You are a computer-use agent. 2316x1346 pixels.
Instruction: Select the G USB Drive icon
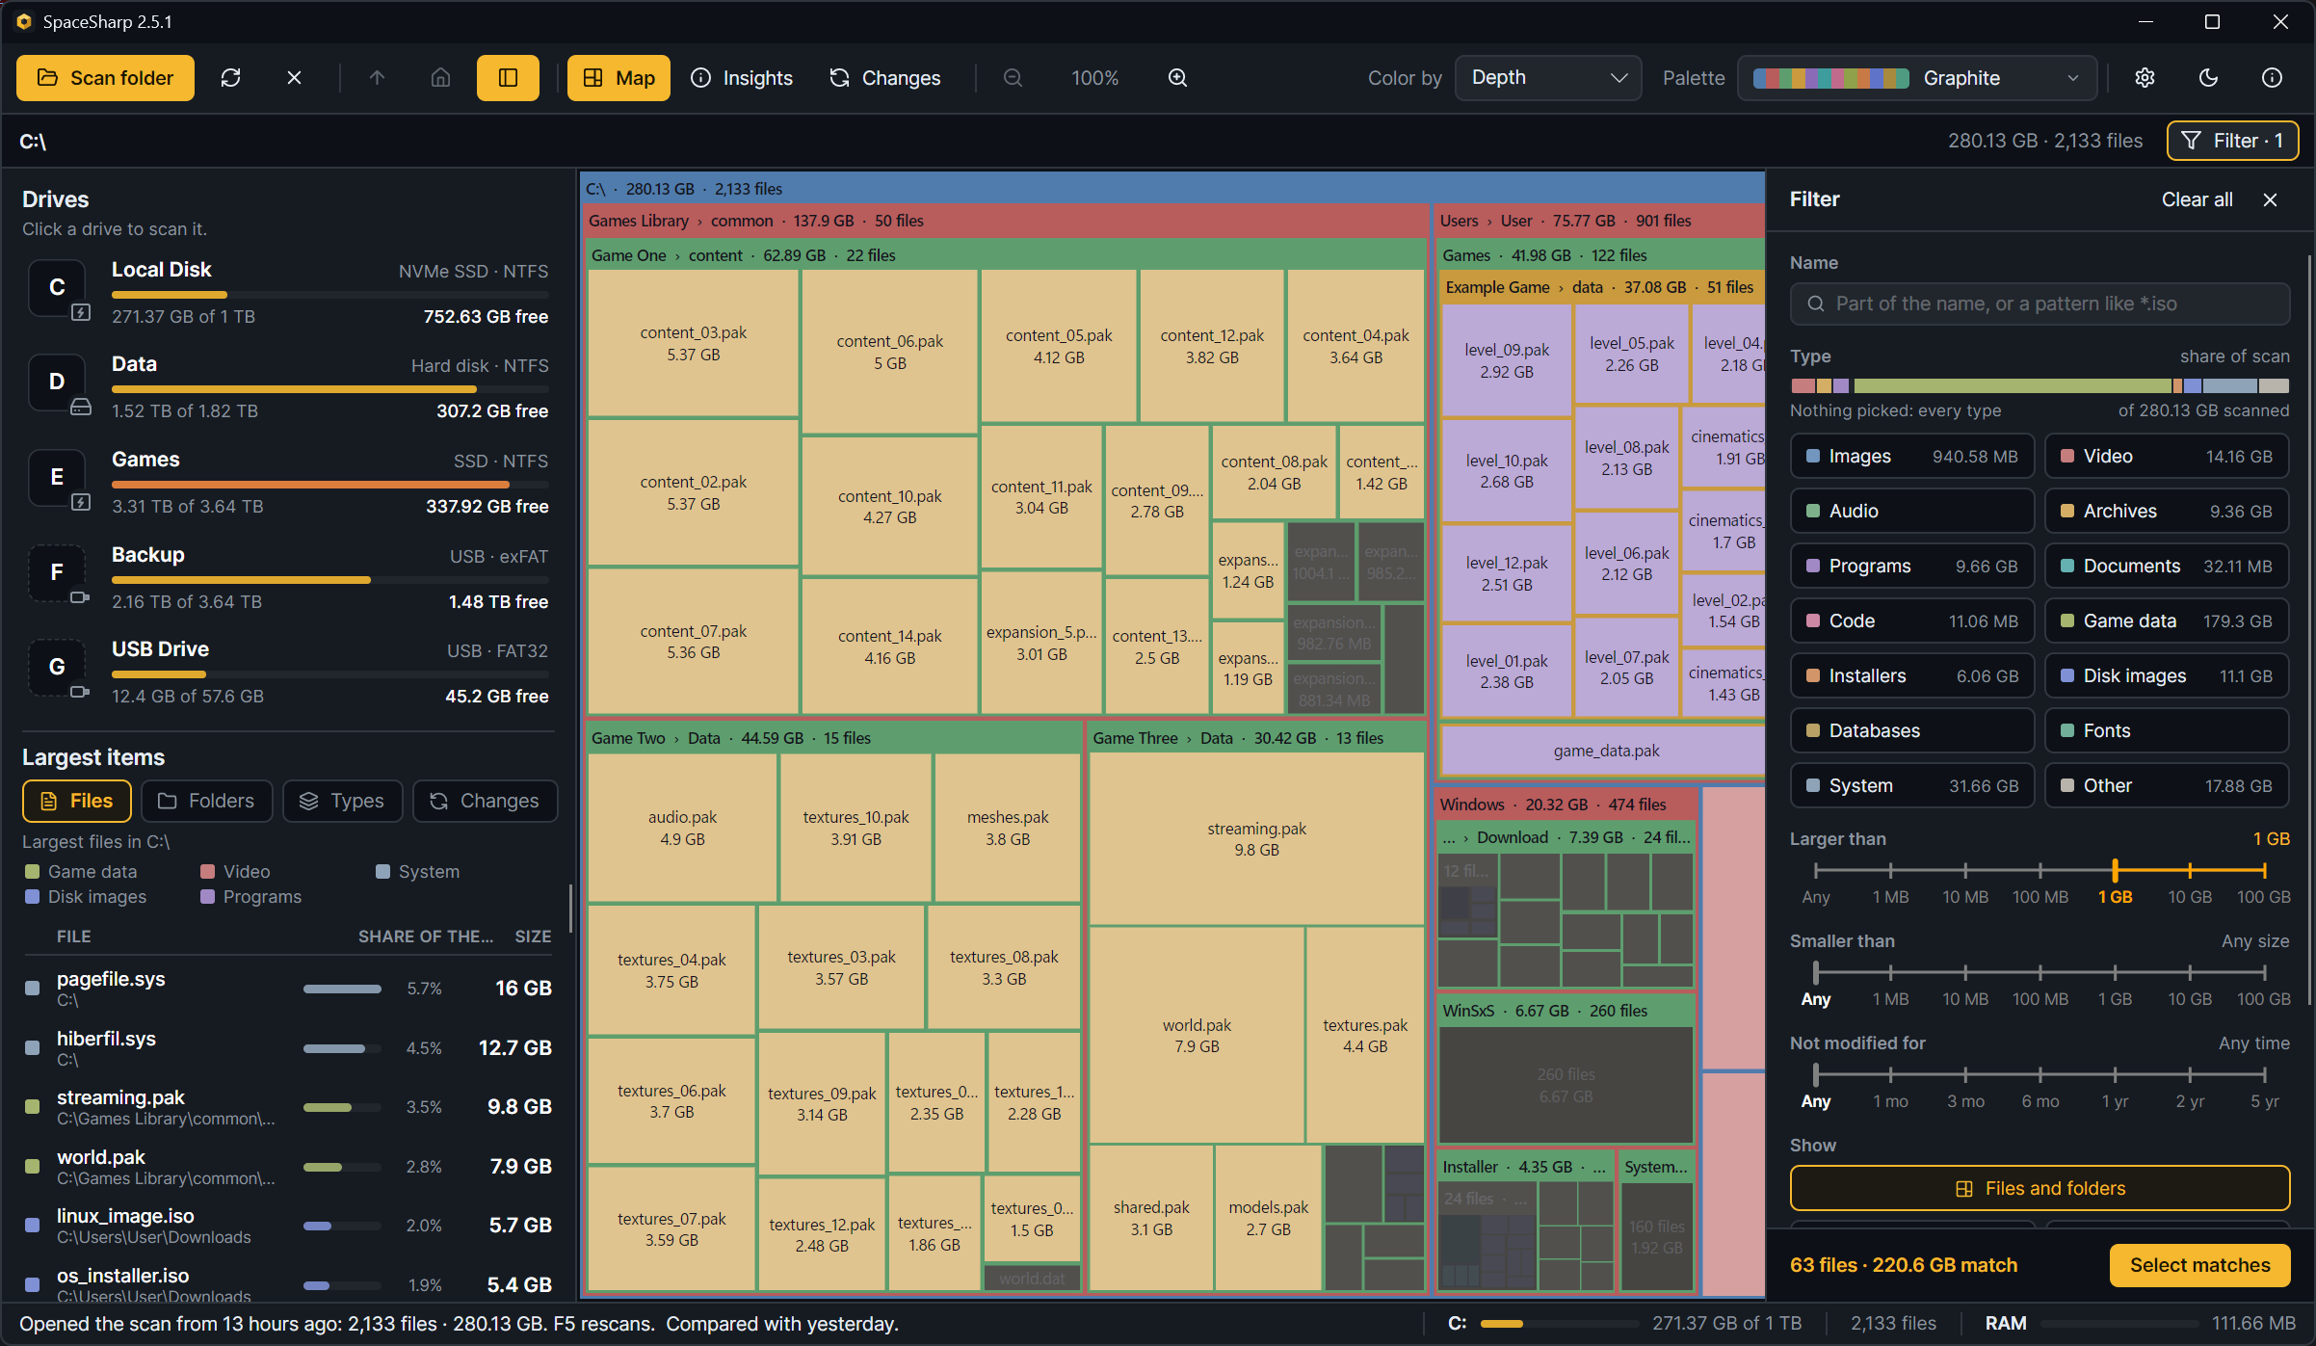[58, 668]
